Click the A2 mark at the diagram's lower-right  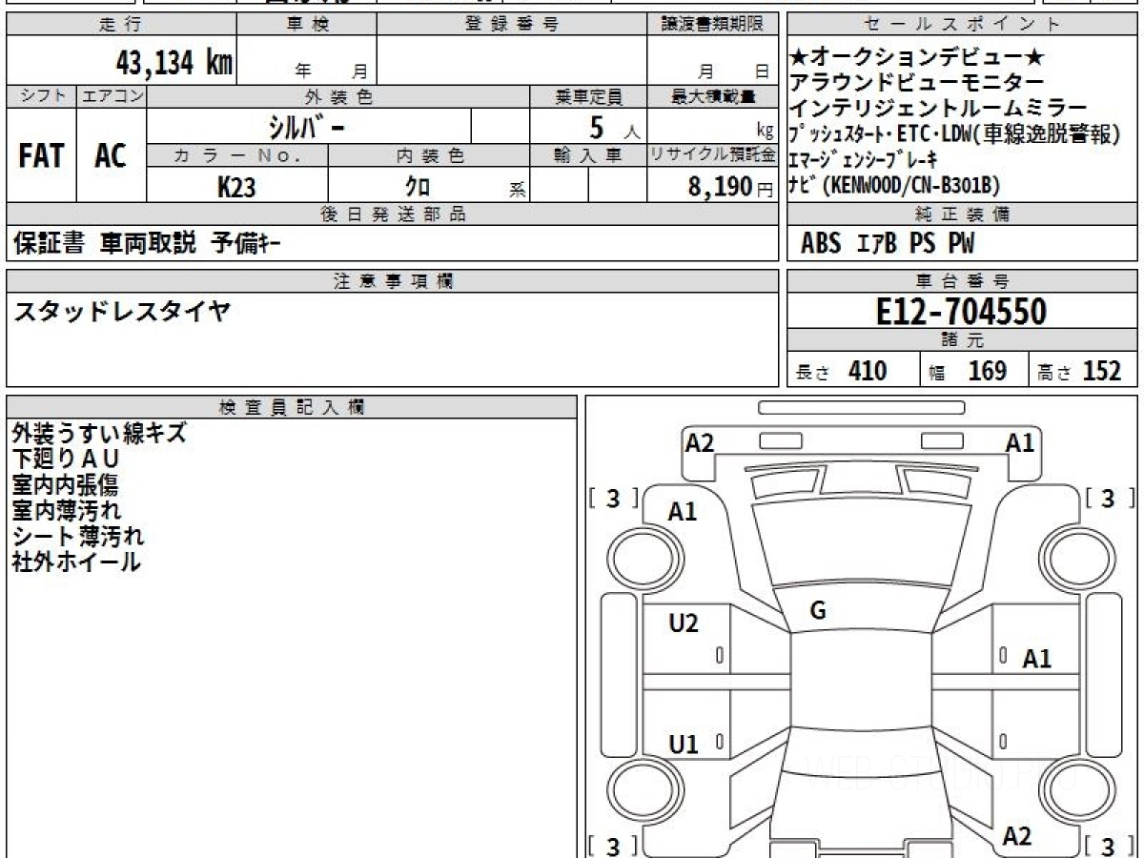(1017, 836)
